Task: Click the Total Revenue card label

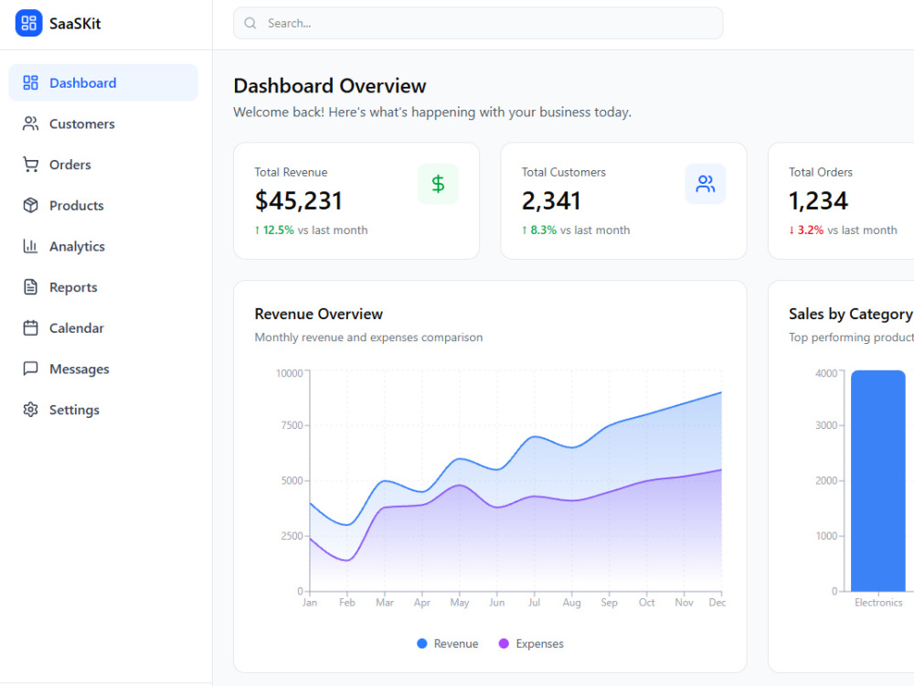Action: pyautogui.click(x=291, y=172)
